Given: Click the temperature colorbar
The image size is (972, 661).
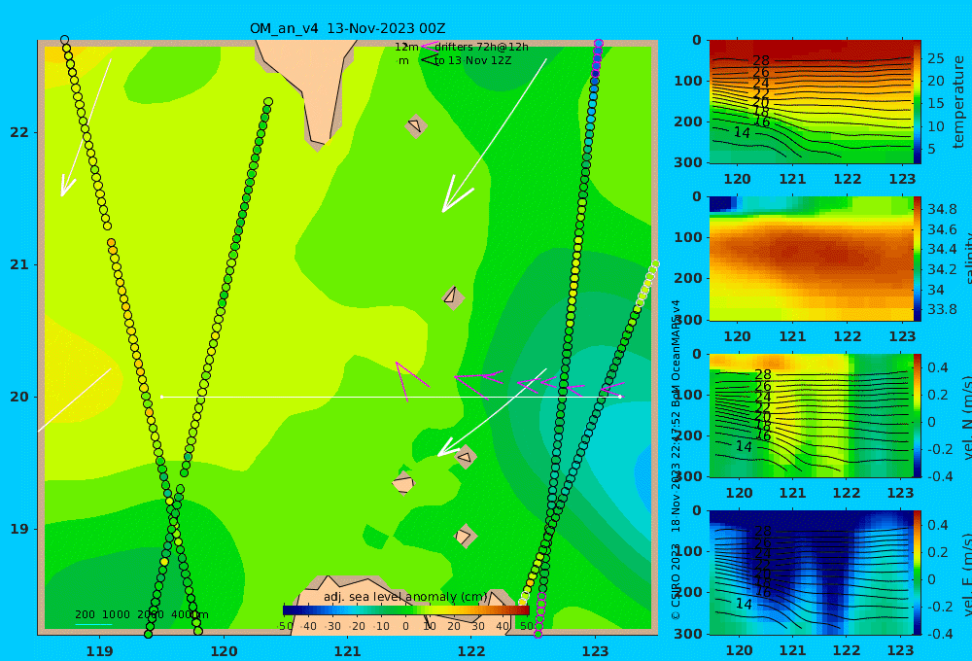Looking at the screenshot, I should pos(917,102).
